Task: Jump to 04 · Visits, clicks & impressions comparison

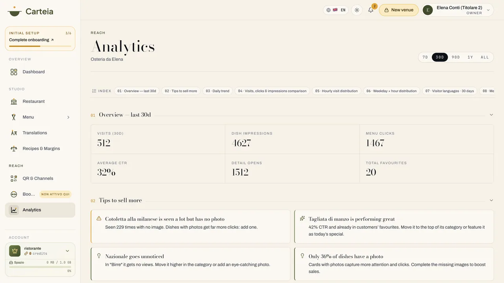Action: pyautogui.click(x=272, y=91)
